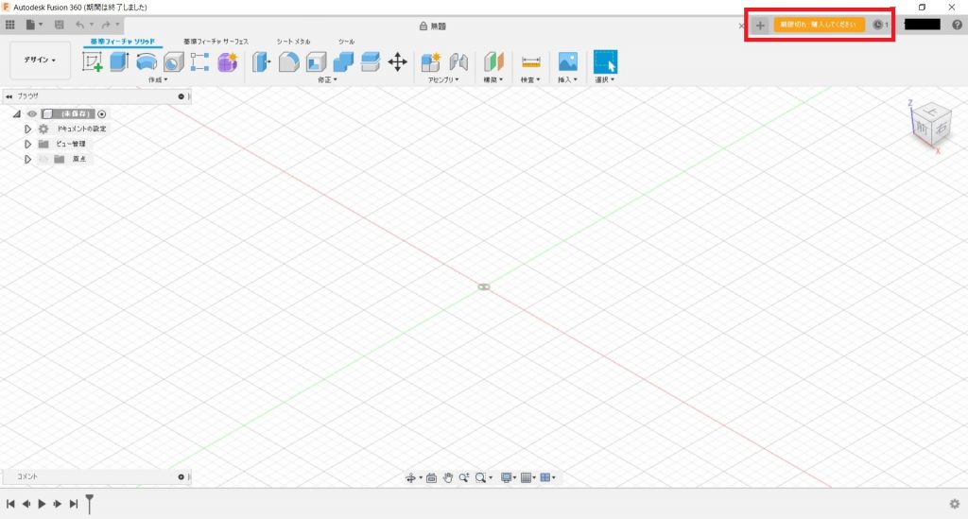Toggle visibility of the Origin folder
The width and height of the screenshot is (968, 519).
pyautogui.click(x=43, y=159)
